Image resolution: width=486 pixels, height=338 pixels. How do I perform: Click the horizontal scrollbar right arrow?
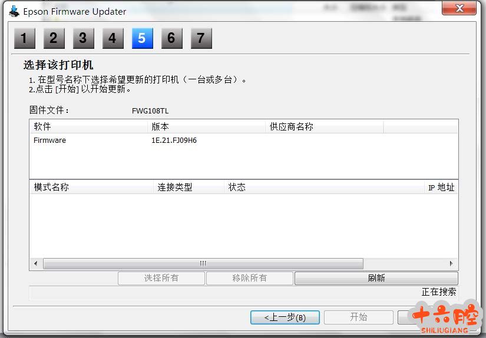[452, 264]
